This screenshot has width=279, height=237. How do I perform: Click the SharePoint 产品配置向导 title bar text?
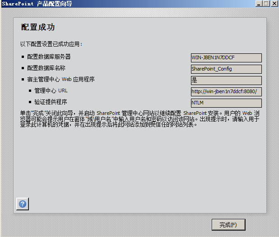tap(37, 4)
